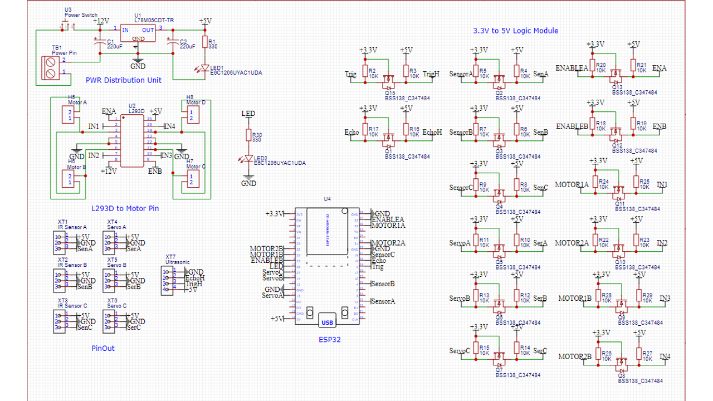
Task: Select XT6 Servo C connector
Action: 110,322
